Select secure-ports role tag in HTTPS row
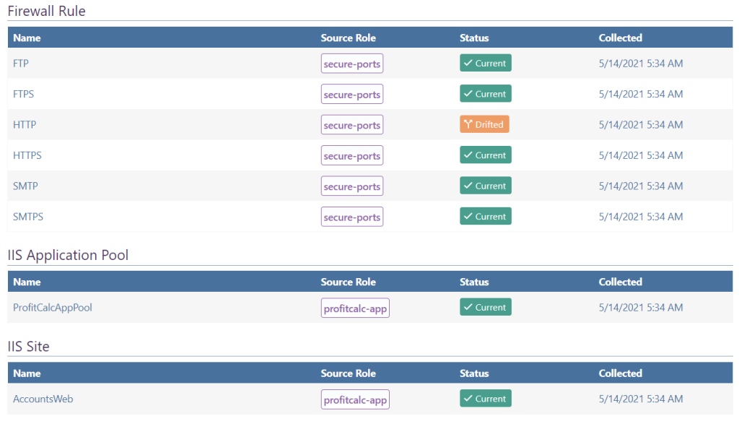 tap(351, 156)
